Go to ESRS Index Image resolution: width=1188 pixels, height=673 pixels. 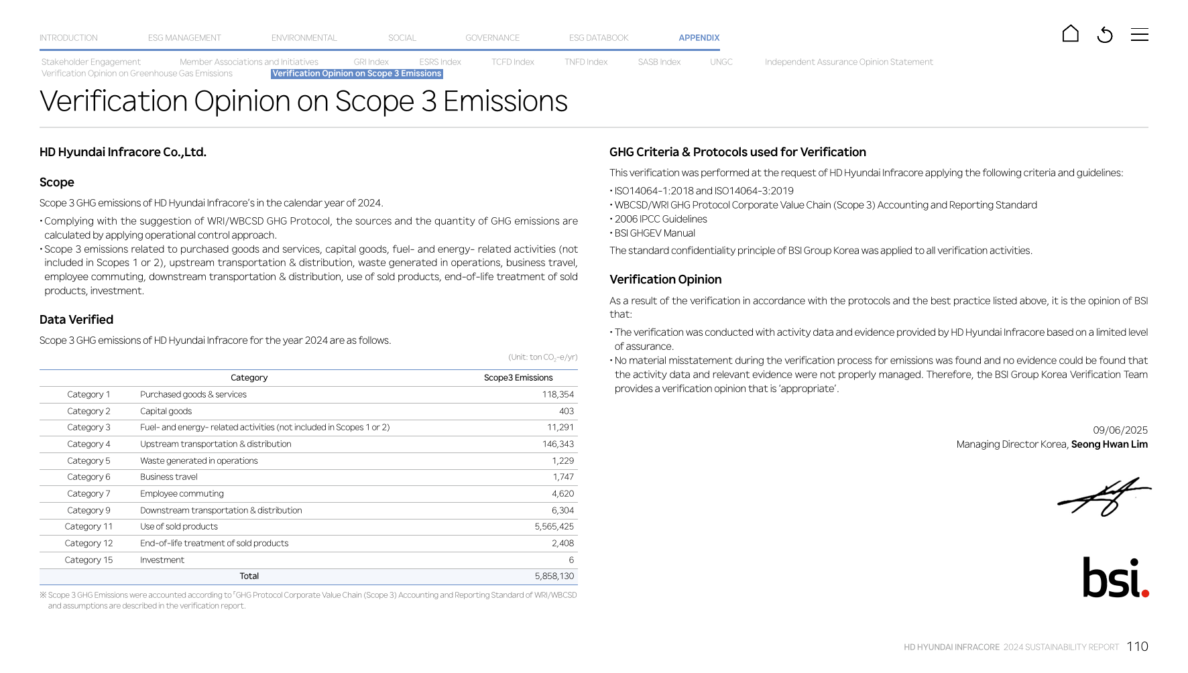click(440, 62)
